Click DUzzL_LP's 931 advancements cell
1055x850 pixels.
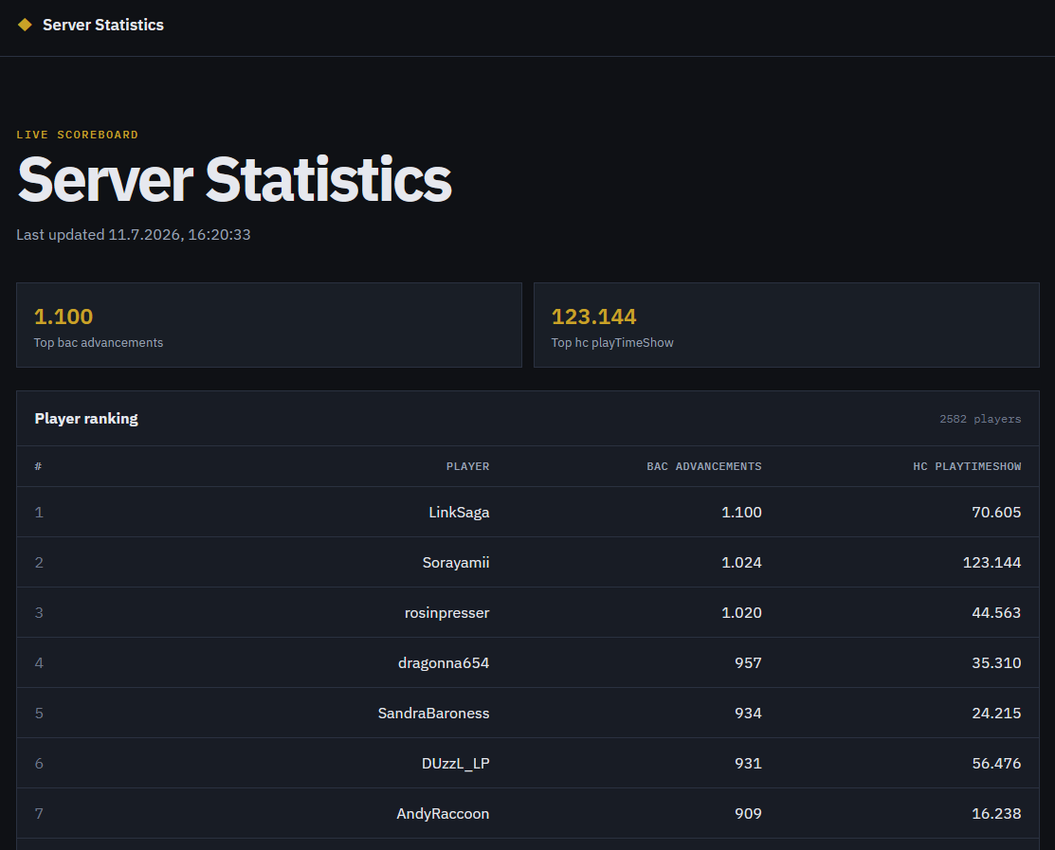(748, 763)
